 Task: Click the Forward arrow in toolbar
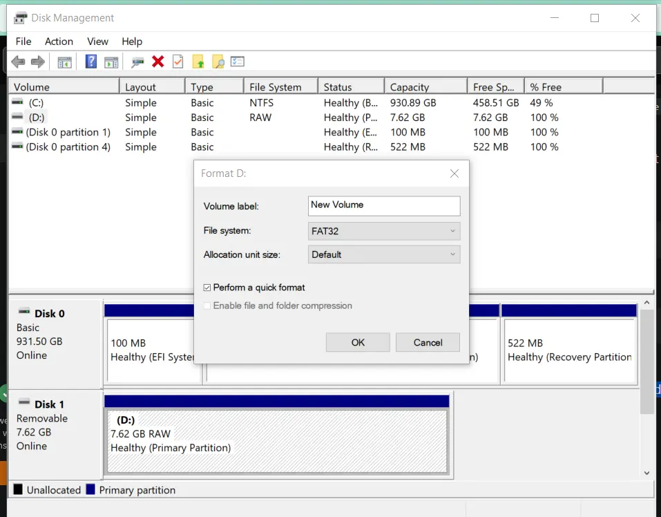[x=38, y=62]
